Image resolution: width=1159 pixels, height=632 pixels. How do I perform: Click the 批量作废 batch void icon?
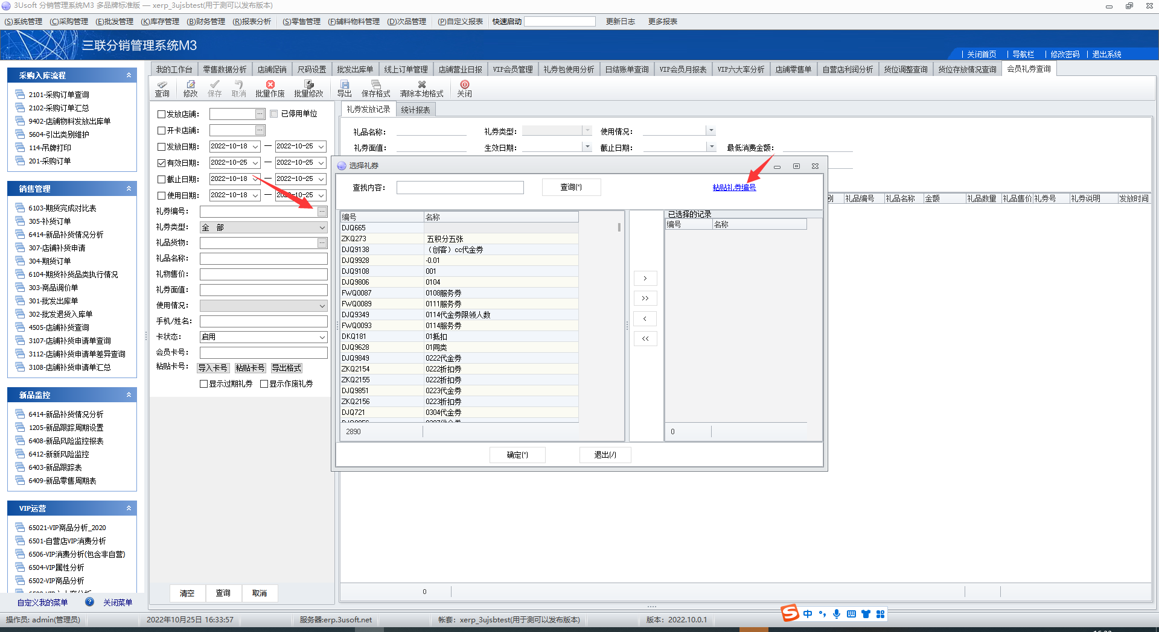pyautogui.click(x=270, y=89)
